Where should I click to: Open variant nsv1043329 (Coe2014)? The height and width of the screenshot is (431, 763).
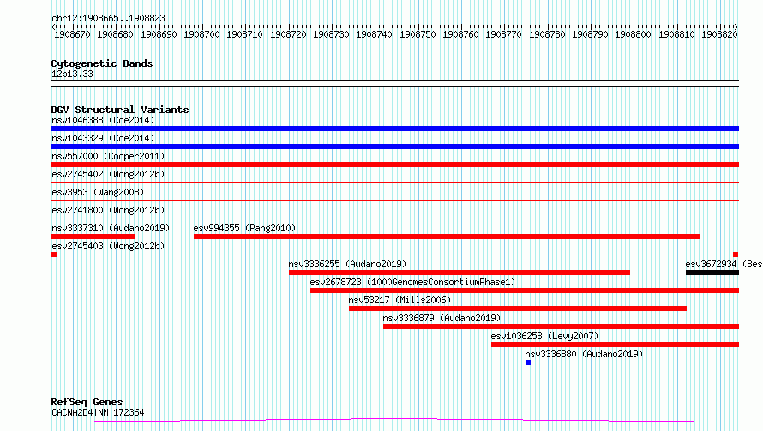pos(103,138)
